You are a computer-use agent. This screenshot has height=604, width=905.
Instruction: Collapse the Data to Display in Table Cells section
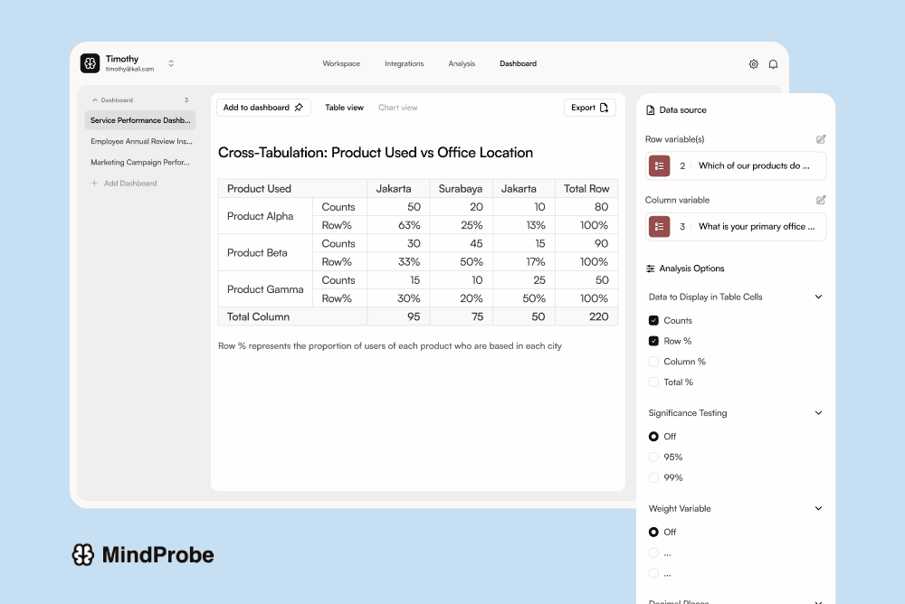tap(818, 296)
